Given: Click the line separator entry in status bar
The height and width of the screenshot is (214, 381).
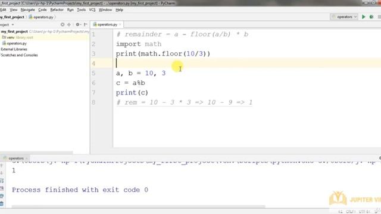Looking at the screenshot, I should [x=351, y=212].
